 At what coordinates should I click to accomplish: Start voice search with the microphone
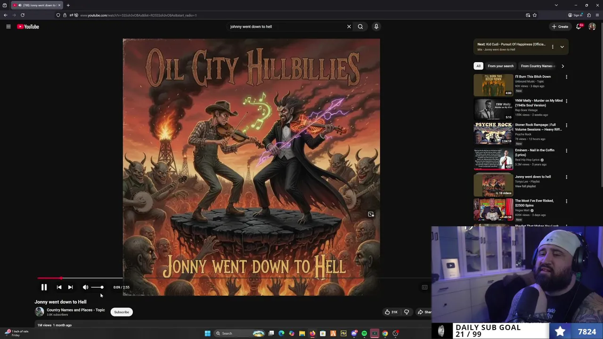pyautogui.click(x=376, y=27)
